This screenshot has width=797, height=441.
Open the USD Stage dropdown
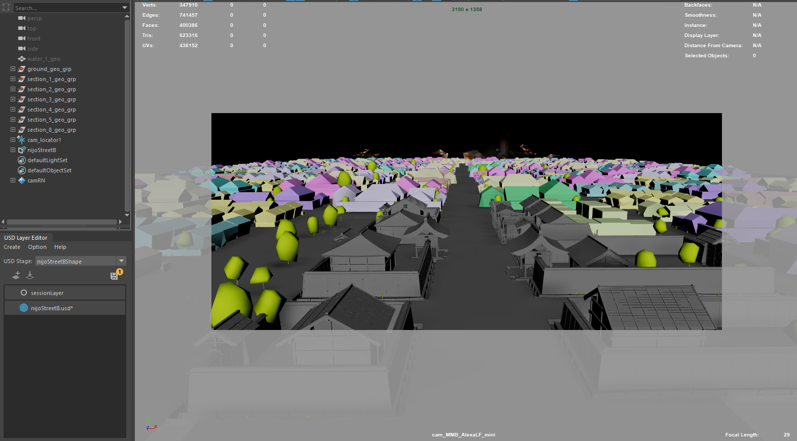click(x=121, y=261)
